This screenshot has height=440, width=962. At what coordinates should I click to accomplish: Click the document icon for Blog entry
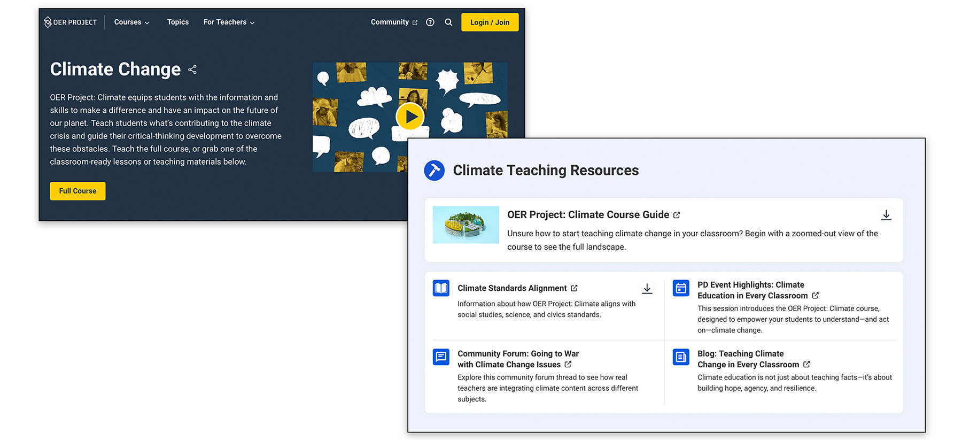(x=681, y=357)
